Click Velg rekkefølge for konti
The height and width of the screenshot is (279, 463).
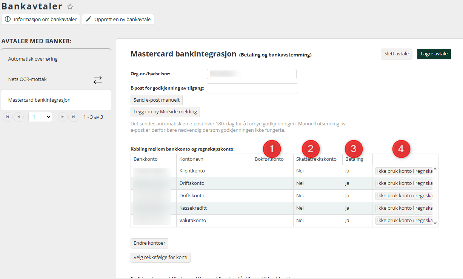[x=160, y=258]
